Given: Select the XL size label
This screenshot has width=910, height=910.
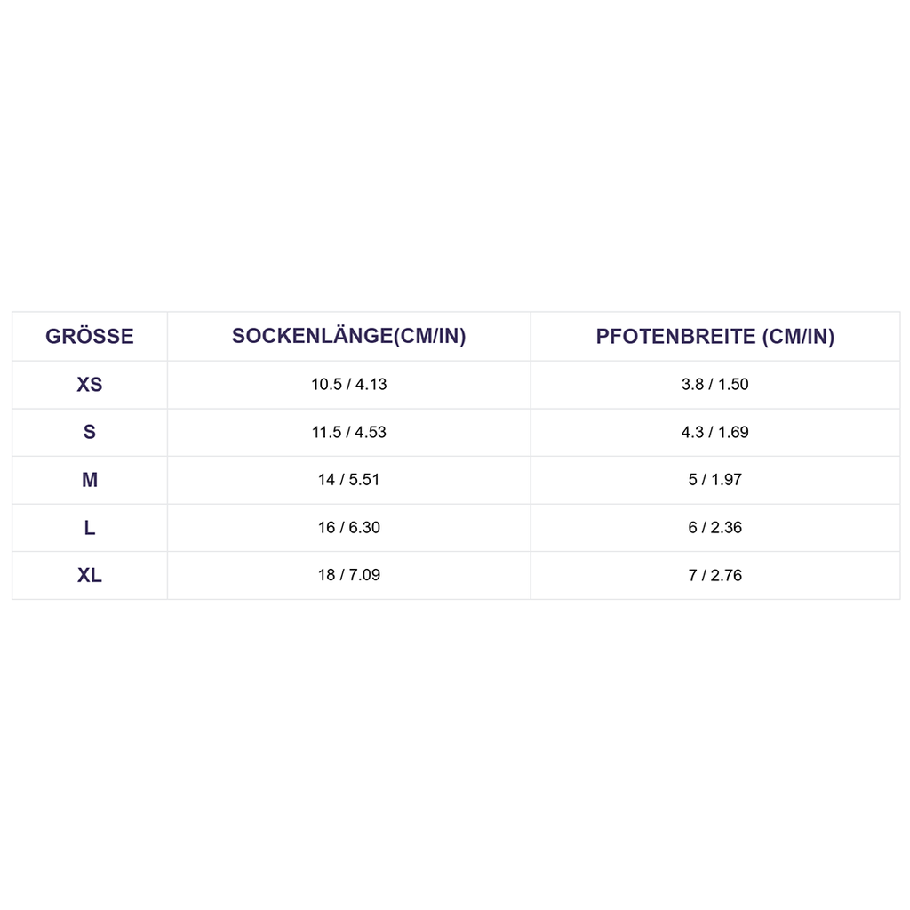Looking at the screenshot, I should [90, 576].
